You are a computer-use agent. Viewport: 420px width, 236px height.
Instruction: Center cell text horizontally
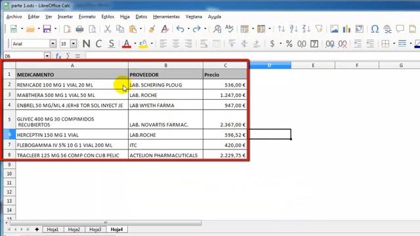tap(176, 44)
